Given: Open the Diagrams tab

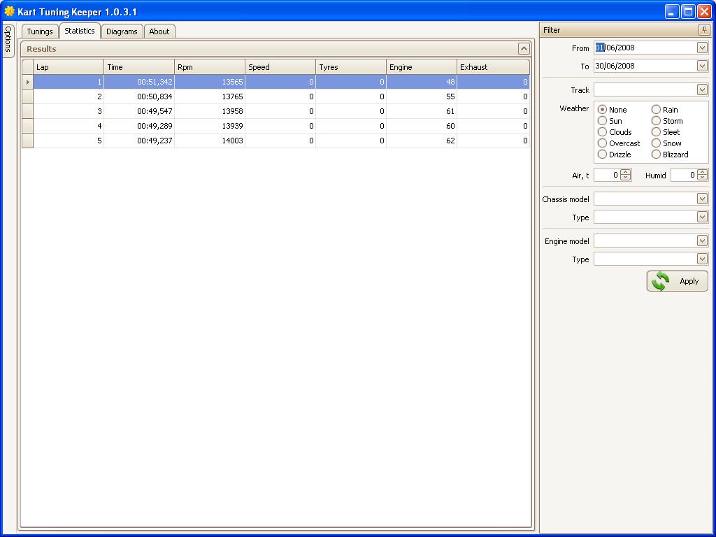Looking at the screenshot, I should click(122, 31).
